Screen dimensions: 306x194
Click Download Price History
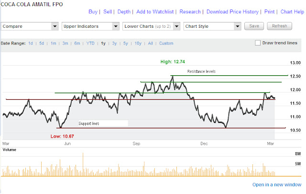click(x=232, y=12)
